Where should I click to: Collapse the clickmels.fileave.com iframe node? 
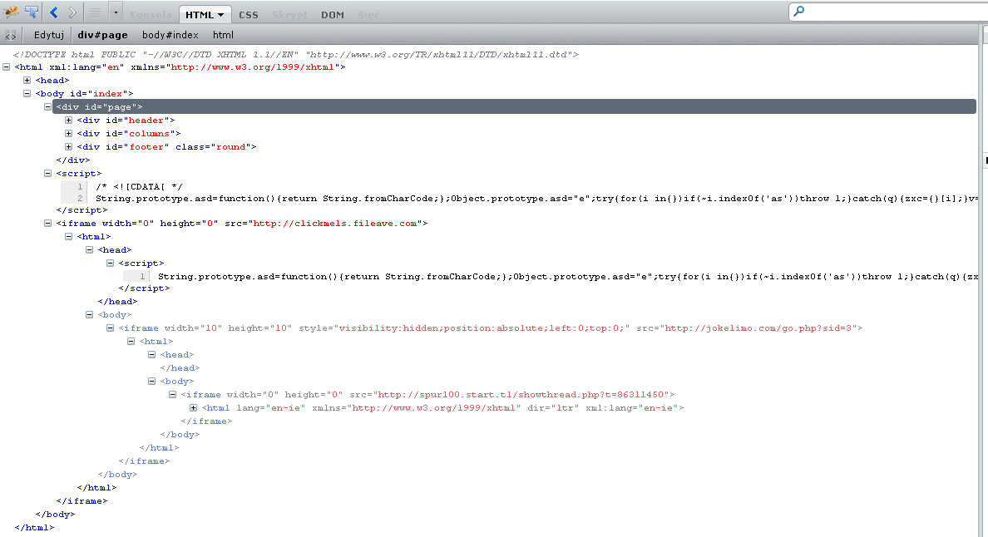[48, 223]
